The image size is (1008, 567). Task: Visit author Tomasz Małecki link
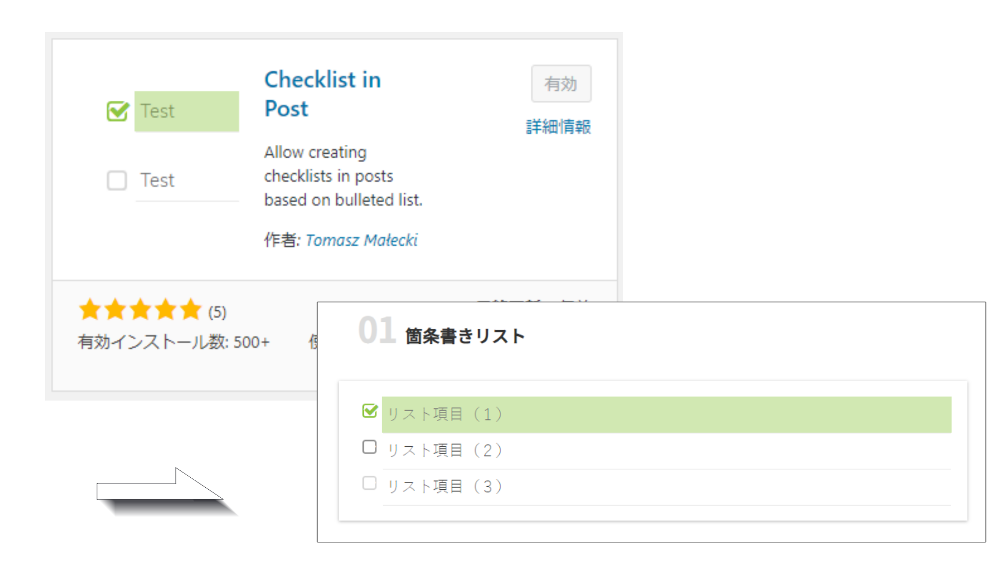tap(361, 240)
